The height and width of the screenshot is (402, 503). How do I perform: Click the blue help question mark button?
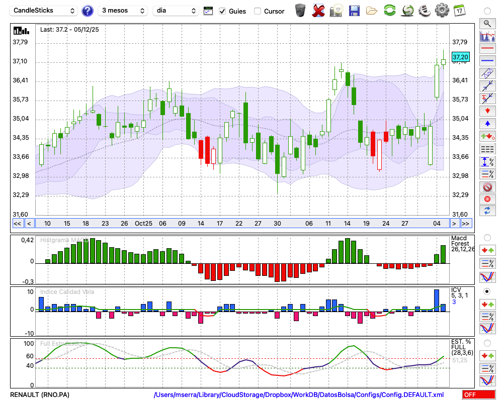tap(88, 11)
